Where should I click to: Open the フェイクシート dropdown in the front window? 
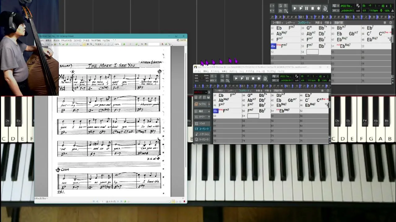click(245, 91)
